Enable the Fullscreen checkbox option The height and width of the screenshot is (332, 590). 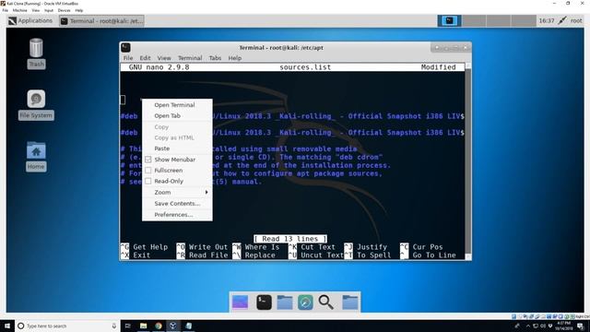point(148,171)
